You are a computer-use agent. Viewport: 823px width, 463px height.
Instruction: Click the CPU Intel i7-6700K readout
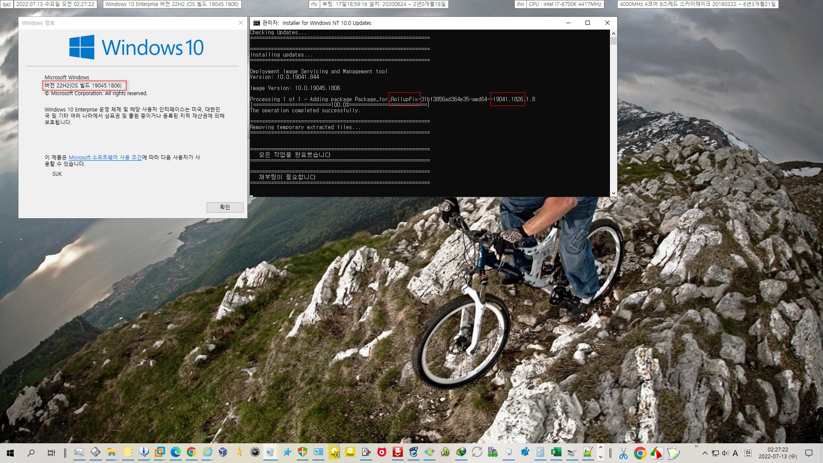click(565, 4)
